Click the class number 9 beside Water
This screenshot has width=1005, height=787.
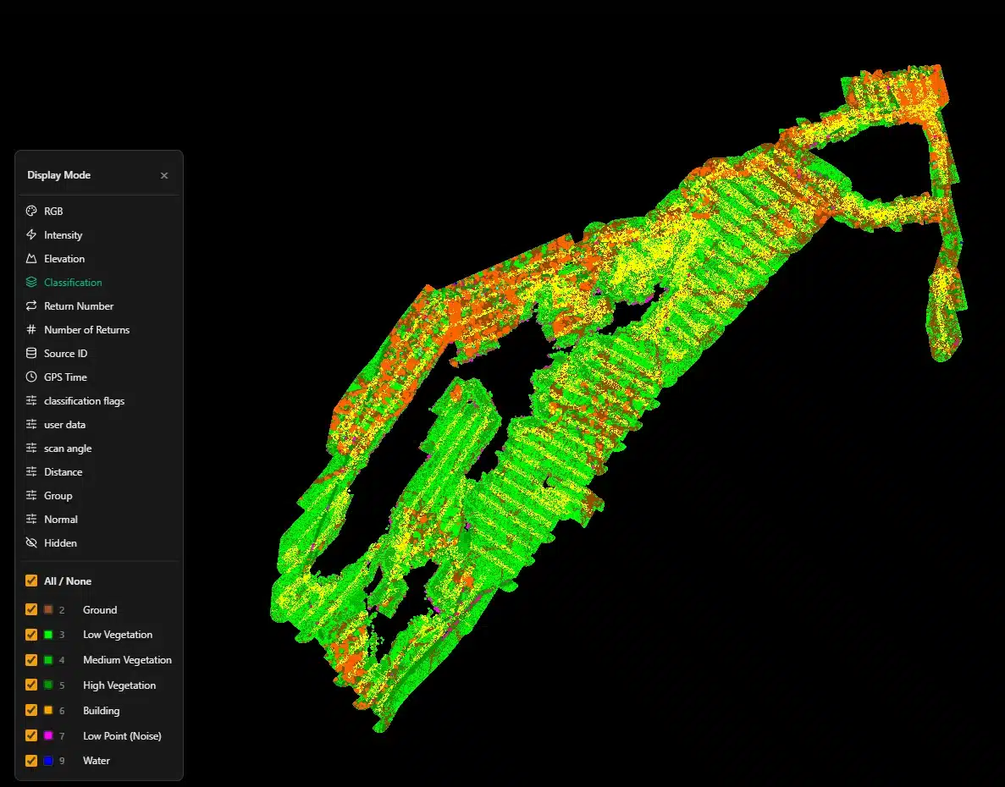coord(62,761)
